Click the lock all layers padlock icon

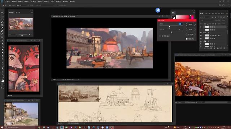[215, 24]
